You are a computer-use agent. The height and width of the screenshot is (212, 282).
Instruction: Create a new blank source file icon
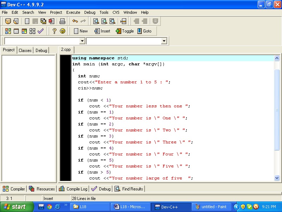click(x=27, y=21)
